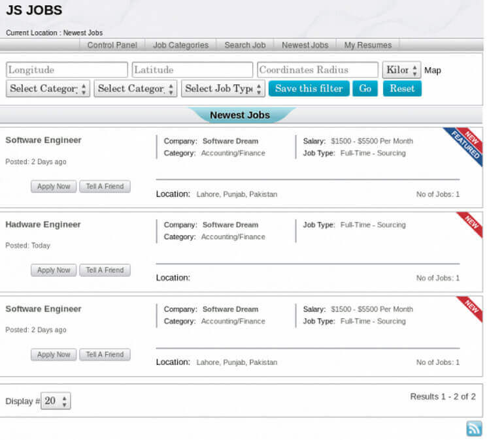
Task: Go to Control Panel menu item
Action: [x=112, y=45]
